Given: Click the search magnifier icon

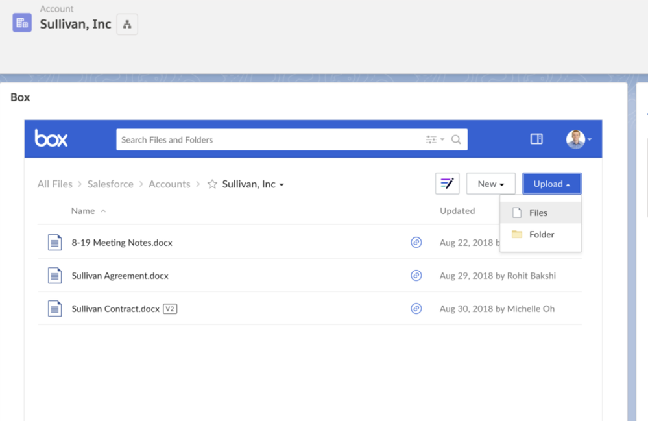Looking at the screenshot, I should pos(456,139).
